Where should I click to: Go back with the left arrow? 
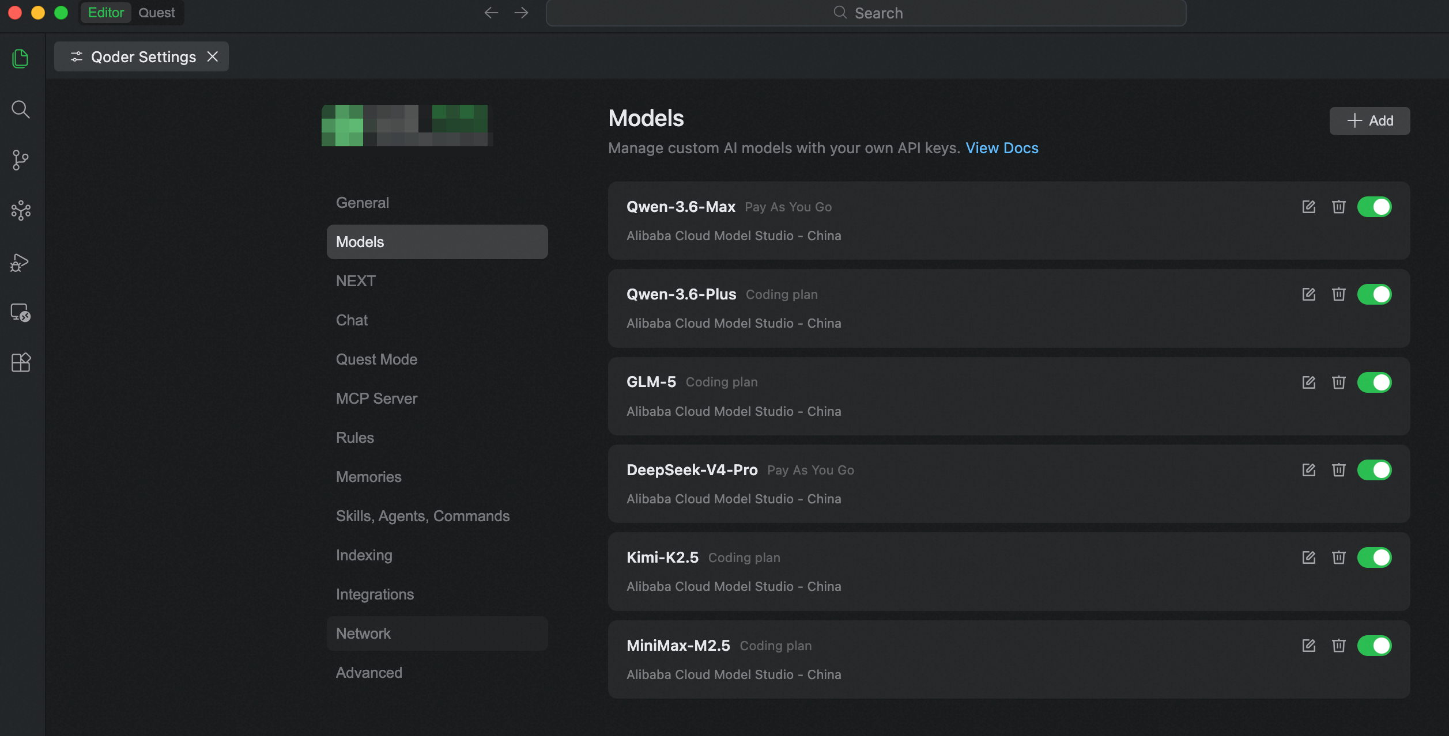(491, 13)
